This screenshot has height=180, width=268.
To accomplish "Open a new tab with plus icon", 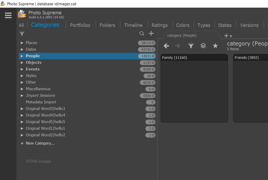I will (226, 36).
